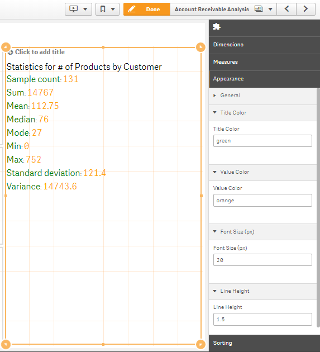Click the top-right orange resize handle
Screen dimensions: 320x352
point(200,47)
